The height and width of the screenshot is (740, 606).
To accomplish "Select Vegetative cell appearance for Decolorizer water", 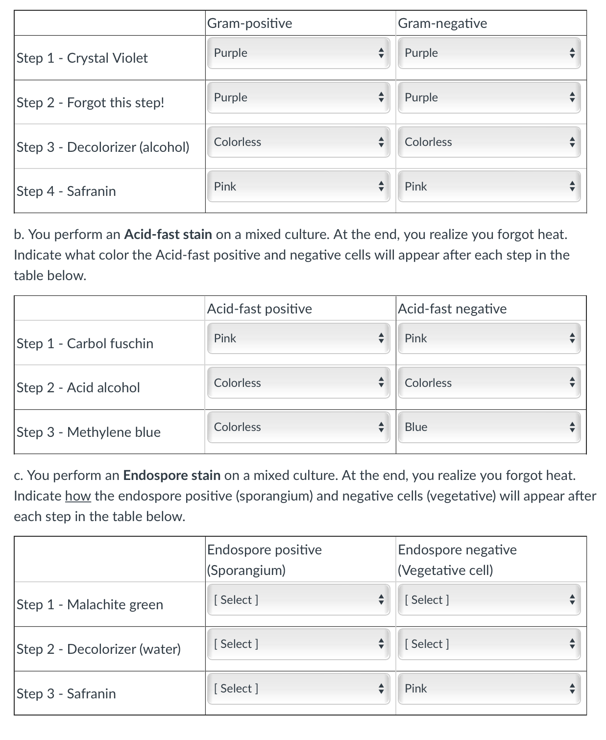I will tap(489, 644).
